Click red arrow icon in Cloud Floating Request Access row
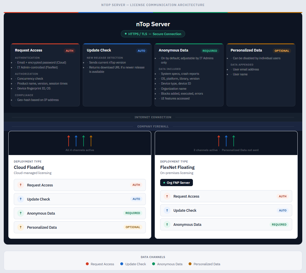The height and width of the screenshot is (273, 306). tap(21, 185)
